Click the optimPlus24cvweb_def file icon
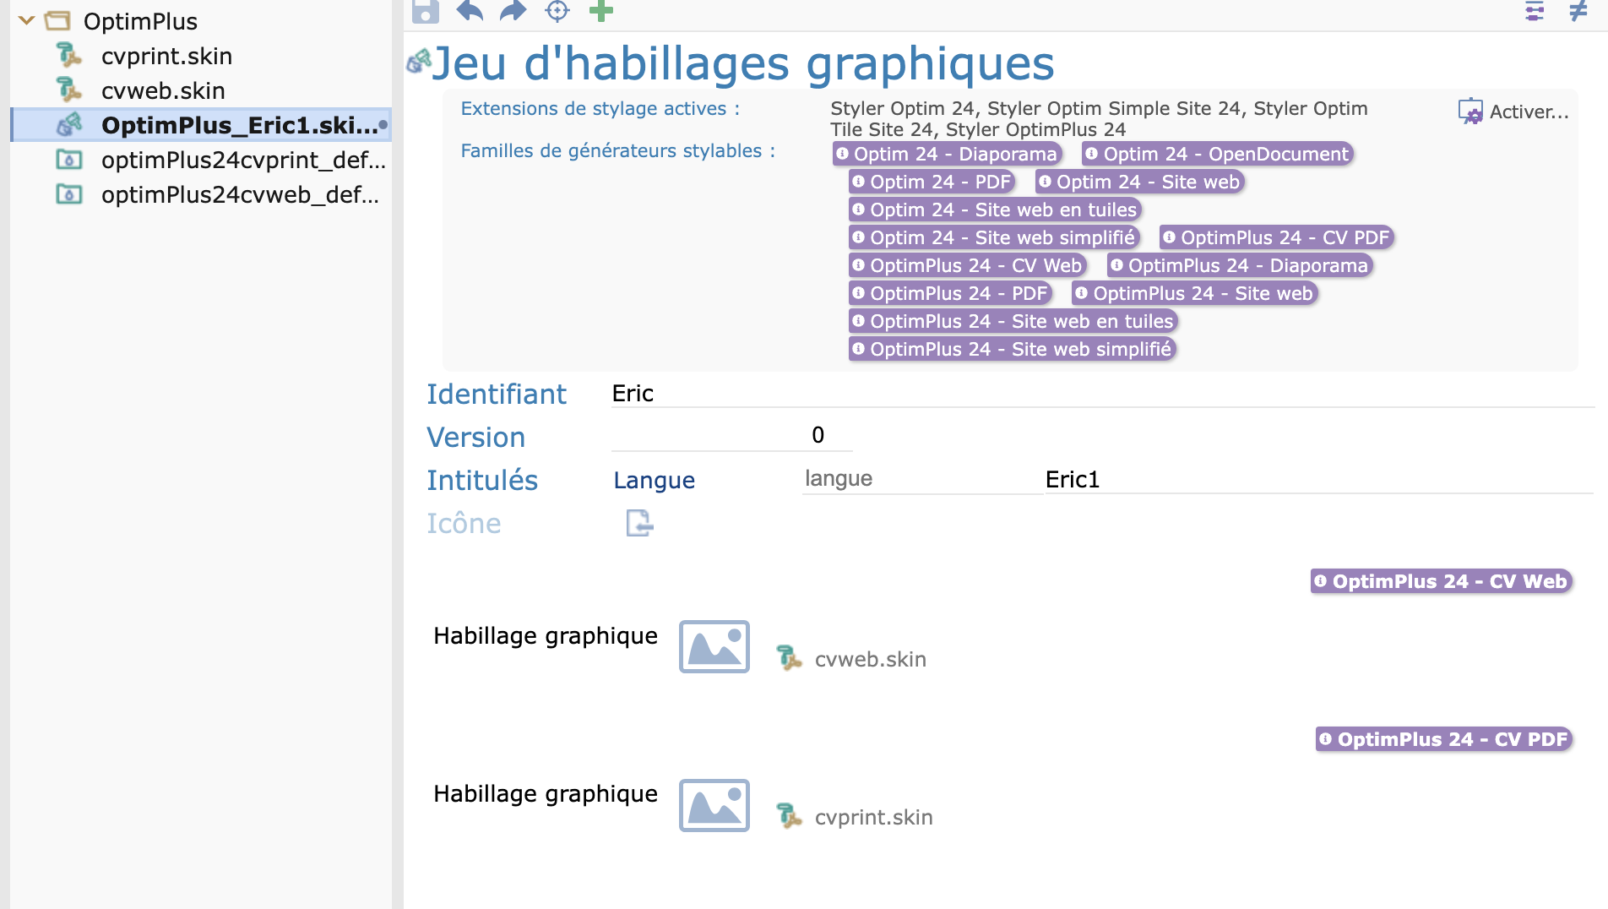Image resolution: width=1608 pixels, height=909 pixels. click(x=68, y=194)
